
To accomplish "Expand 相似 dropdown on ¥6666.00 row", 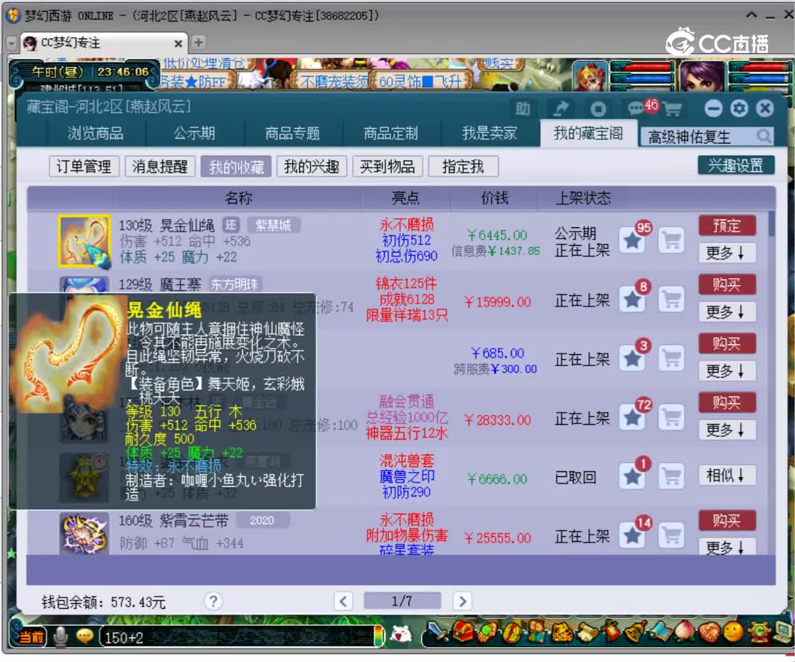I will pos(727,476).
